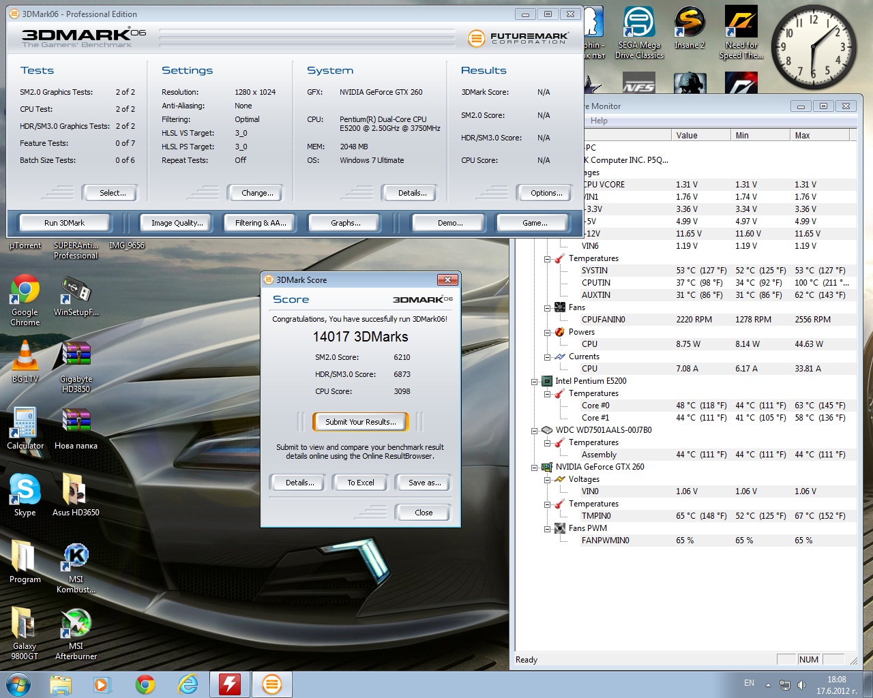Collapse the Fans node in HWMonitor
This screenshot has width=873, height=698.
click(547, 308)
